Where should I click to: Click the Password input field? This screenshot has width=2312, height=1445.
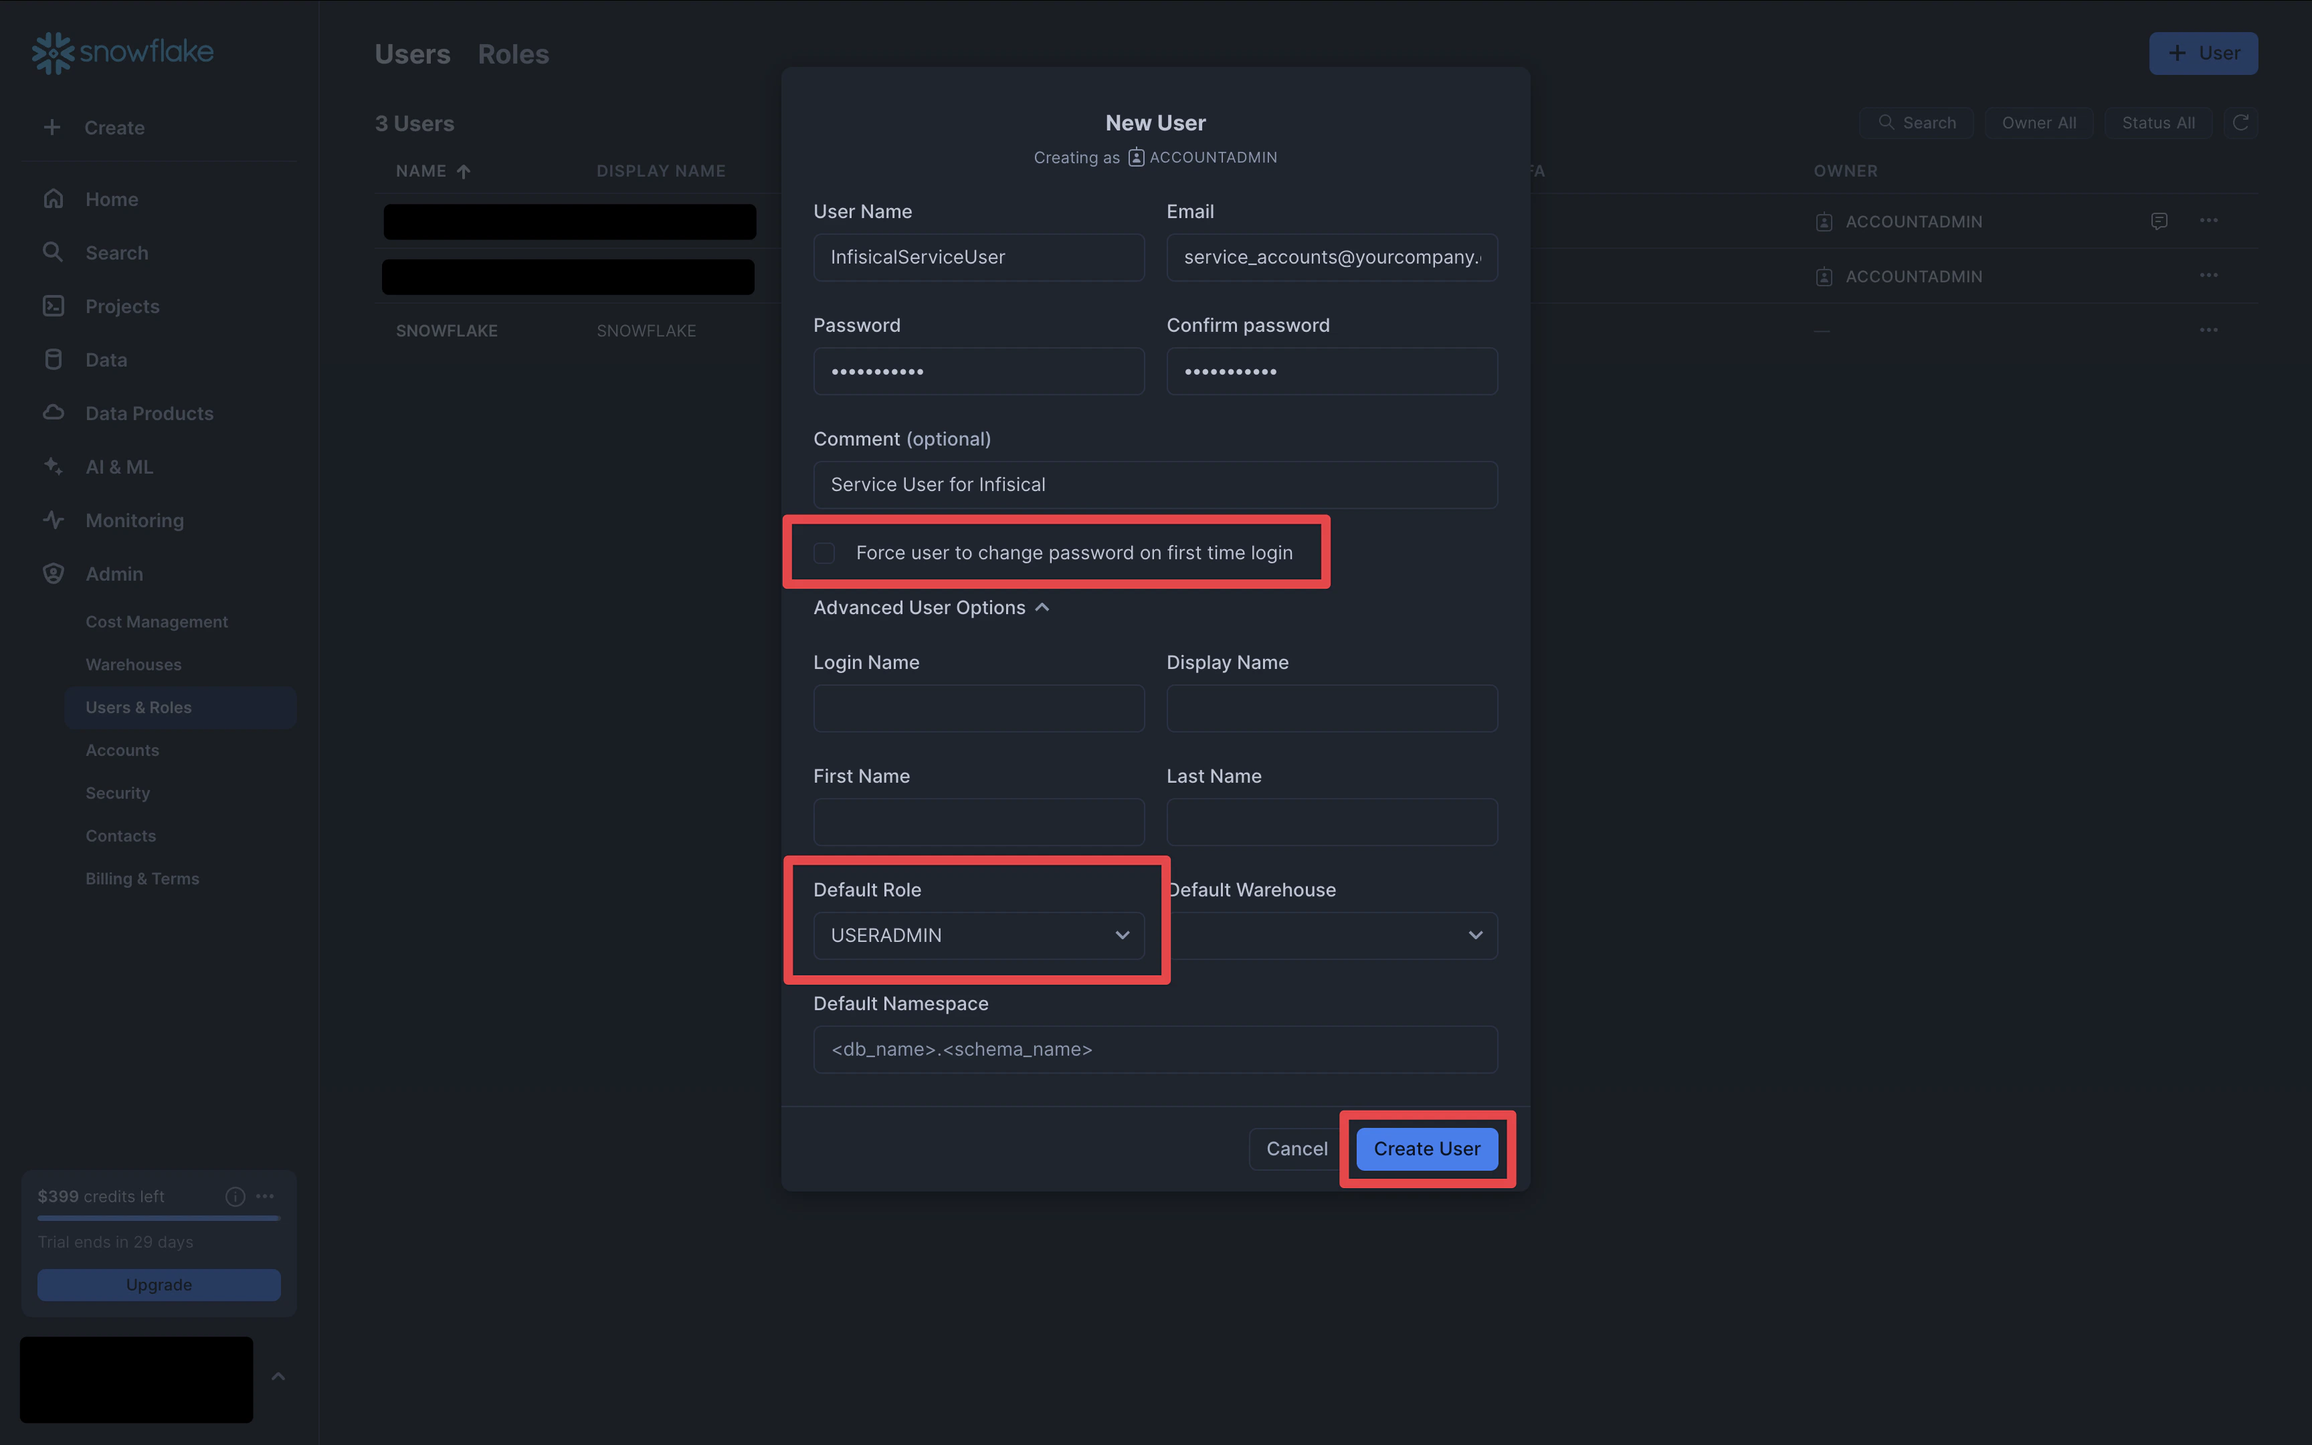pos(979,371)
